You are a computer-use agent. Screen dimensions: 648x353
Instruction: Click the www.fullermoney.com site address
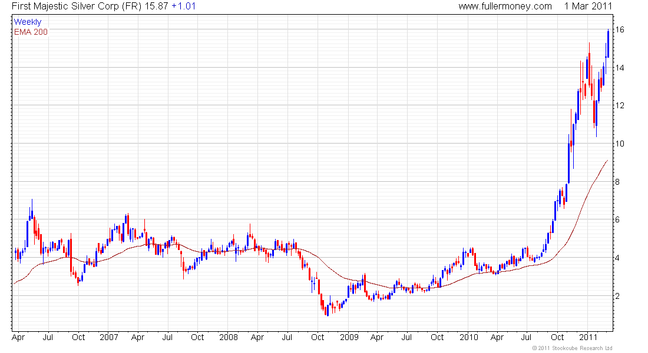(505, 6)
